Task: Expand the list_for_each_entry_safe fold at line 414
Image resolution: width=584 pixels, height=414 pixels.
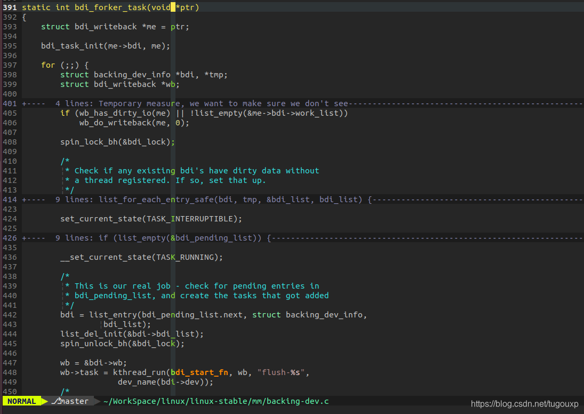Action: pyautogui.click(x=302, y=200)
